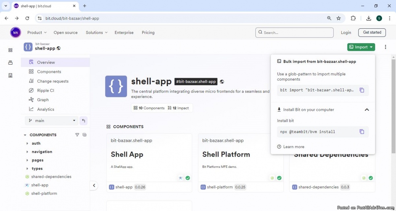Collapse the Install Bit on your computer section
Viewport: 396px width, 211px height.
[367, 110]
